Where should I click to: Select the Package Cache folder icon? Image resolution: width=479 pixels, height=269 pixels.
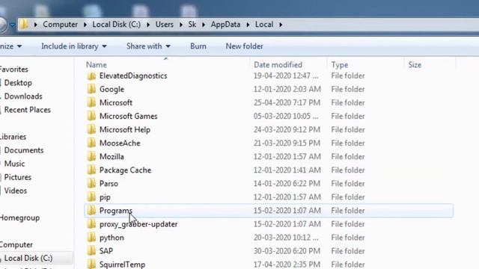(91, 170)
